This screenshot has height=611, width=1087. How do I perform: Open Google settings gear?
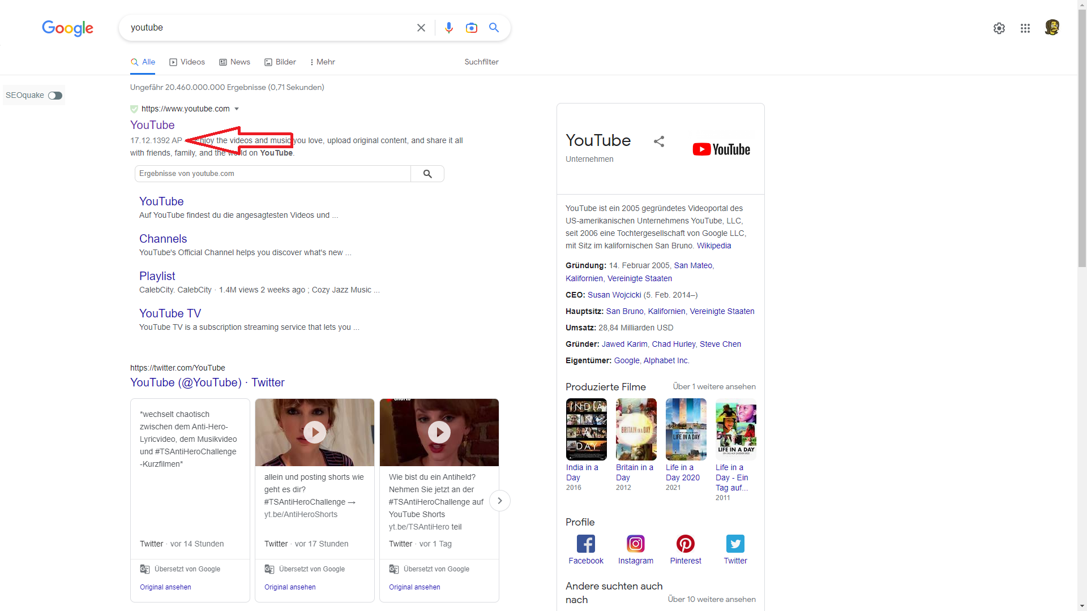click(x=999, y=28)
